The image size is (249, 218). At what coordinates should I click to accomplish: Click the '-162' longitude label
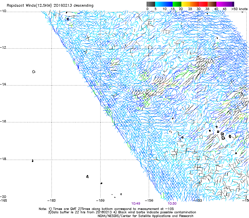point(51,201)
